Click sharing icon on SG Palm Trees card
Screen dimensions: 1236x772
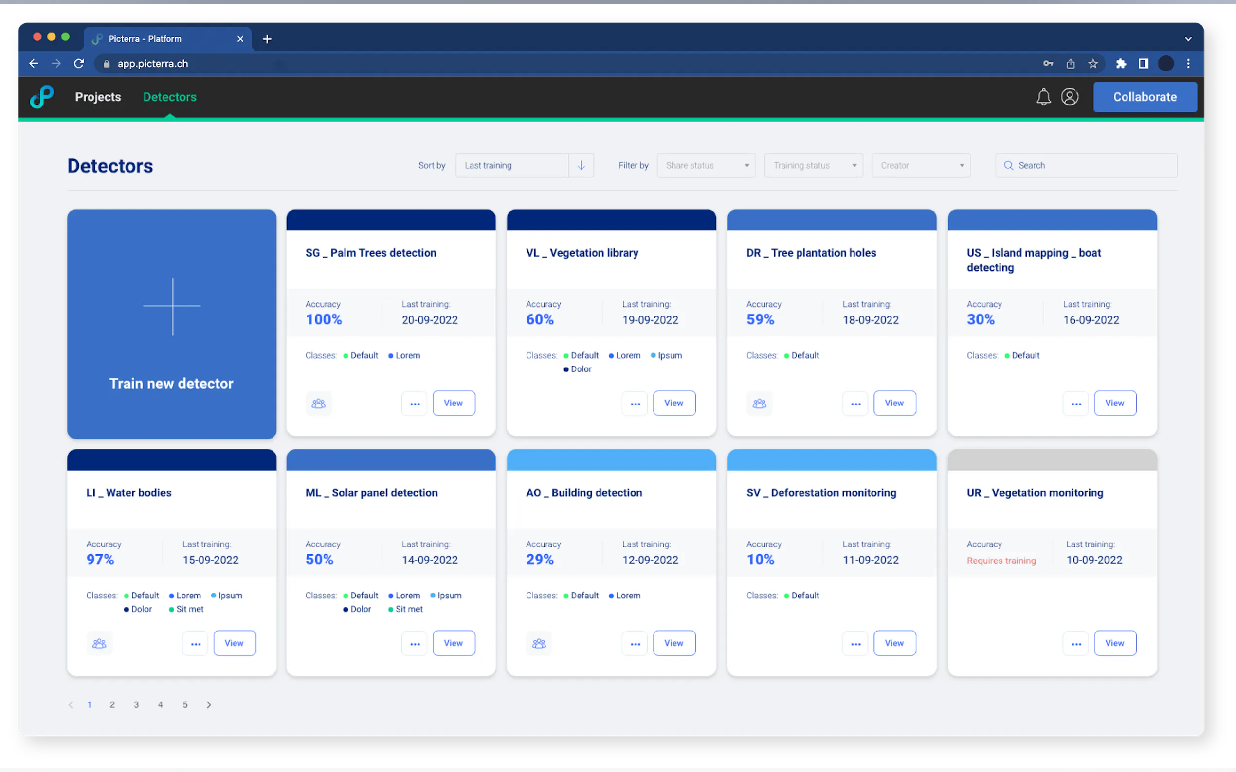pyautogui.click(x=318, y=404)
